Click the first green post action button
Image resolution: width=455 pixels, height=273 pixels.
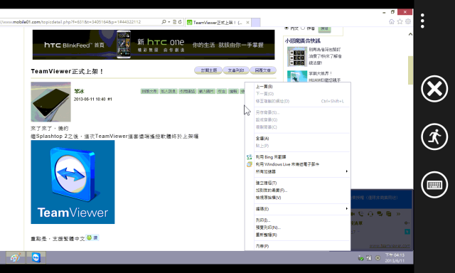[x=149, y=91]
